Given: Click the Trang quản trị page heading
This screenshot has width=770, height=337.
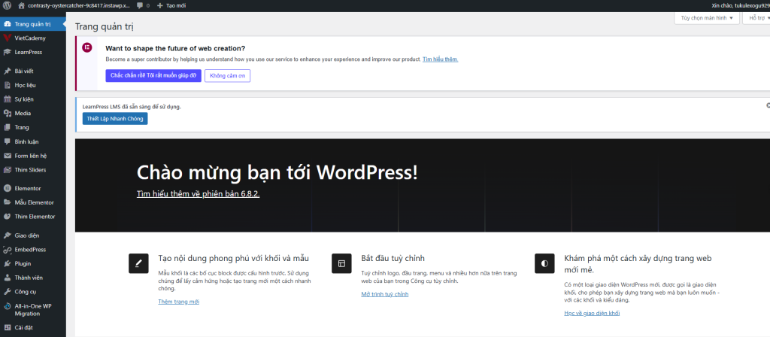Looking at the screenshot, I should 105,26.
